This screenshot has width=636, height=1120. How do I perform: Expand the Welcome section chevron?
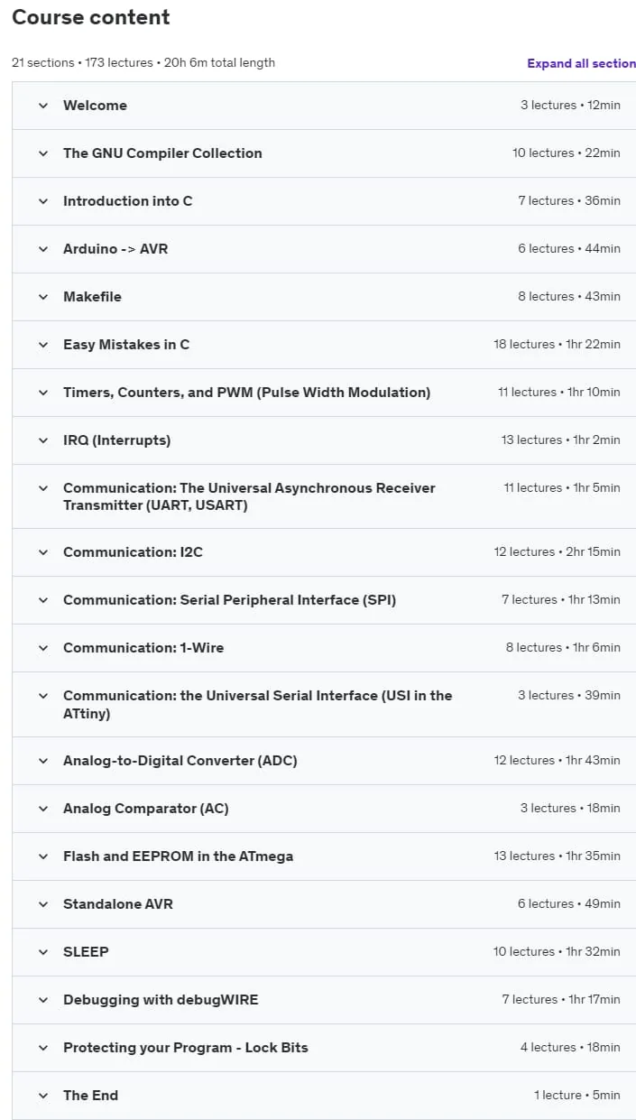[42, 106]
